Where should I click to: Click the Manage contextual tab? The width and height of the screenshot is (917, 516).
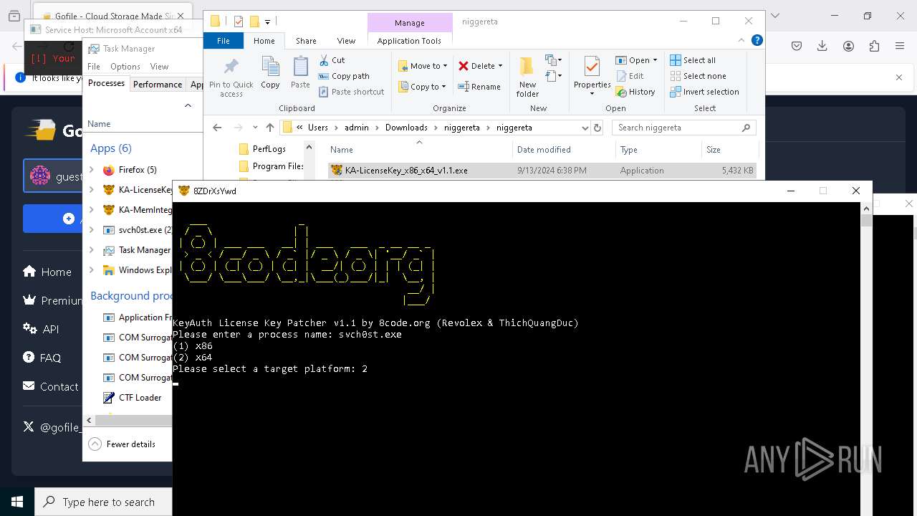[410, 23]
